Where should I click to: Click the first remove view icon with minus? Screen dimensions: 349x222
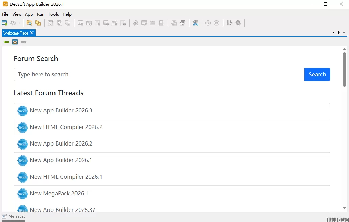(x=106, y=23)
